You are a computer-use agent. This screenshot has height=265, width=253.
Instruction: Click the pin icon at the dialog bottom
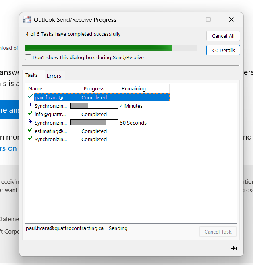tap(234, 248)
